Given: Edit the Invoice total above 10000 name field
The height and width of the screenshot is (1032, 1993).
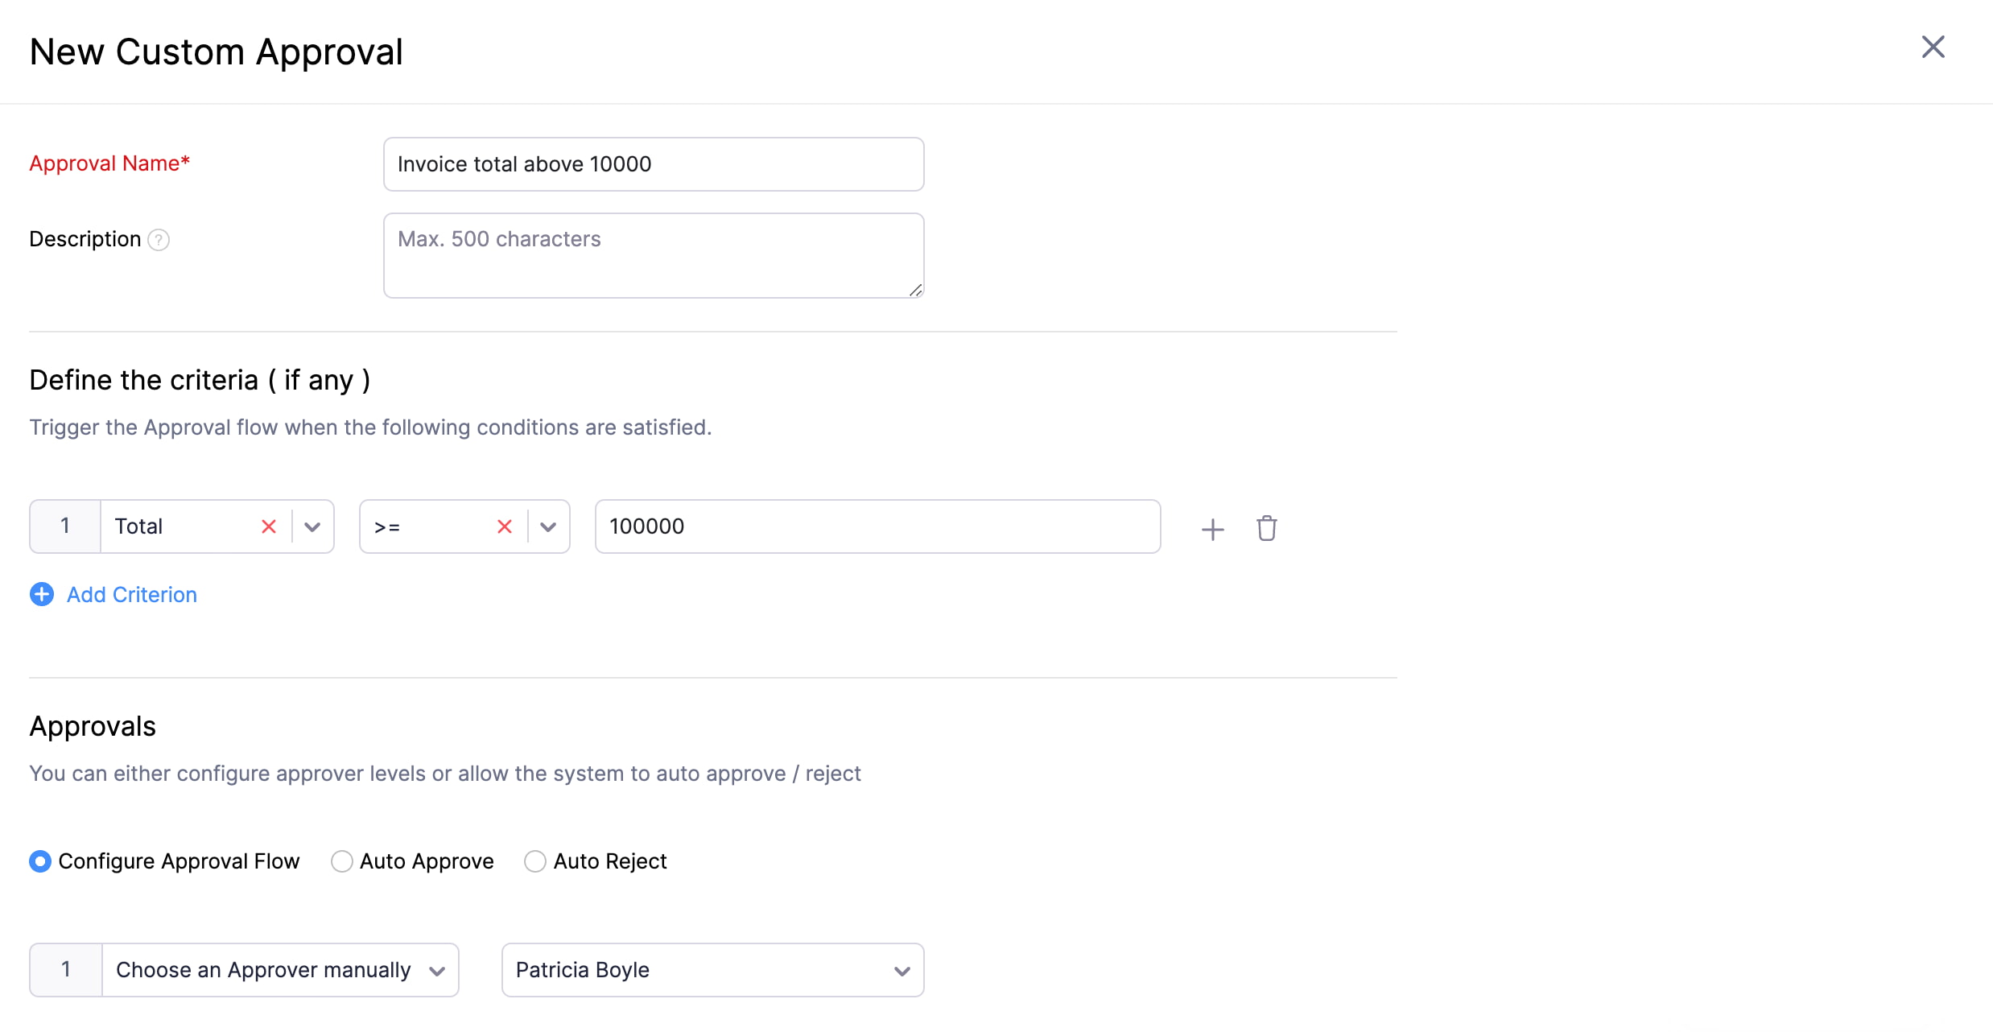Looking at the screenshot, I should 652,164.
